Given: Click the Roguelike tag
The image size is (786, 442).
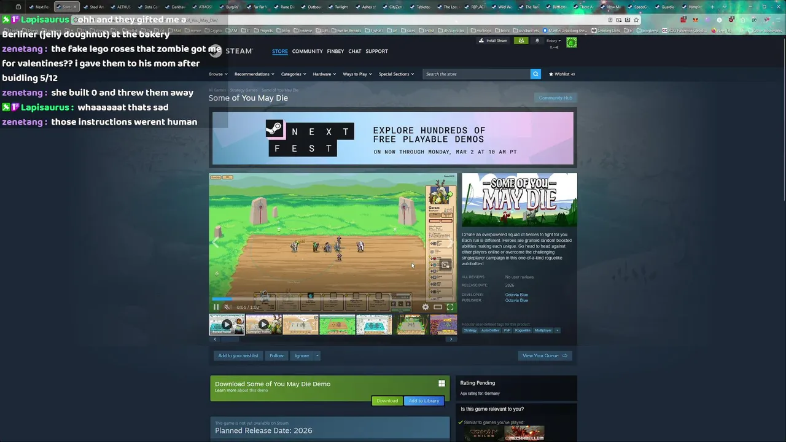Looking at the screenshot, I should (x=523, y=330).
